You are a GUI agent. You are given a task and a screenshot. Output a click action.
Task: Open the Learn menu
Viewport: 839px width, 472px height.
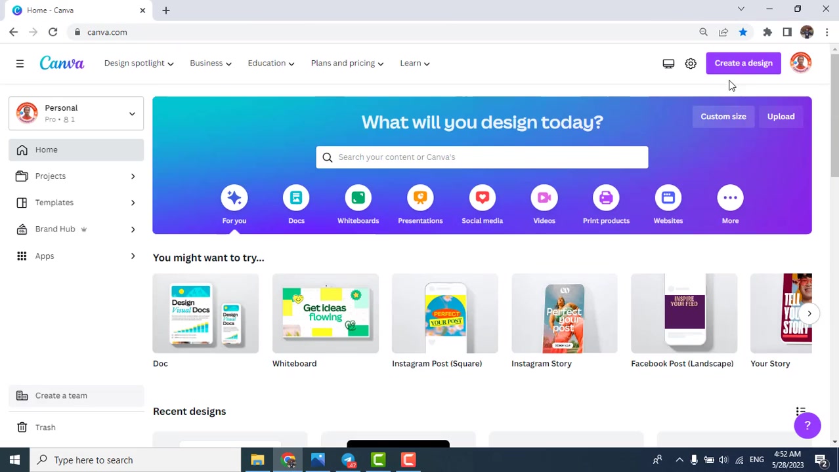(x=414, y=63)
